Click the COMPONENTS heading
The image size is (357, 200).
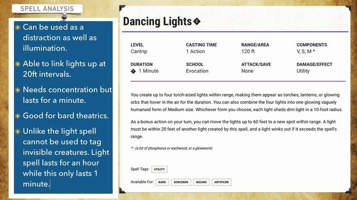(x=312, y=45)
